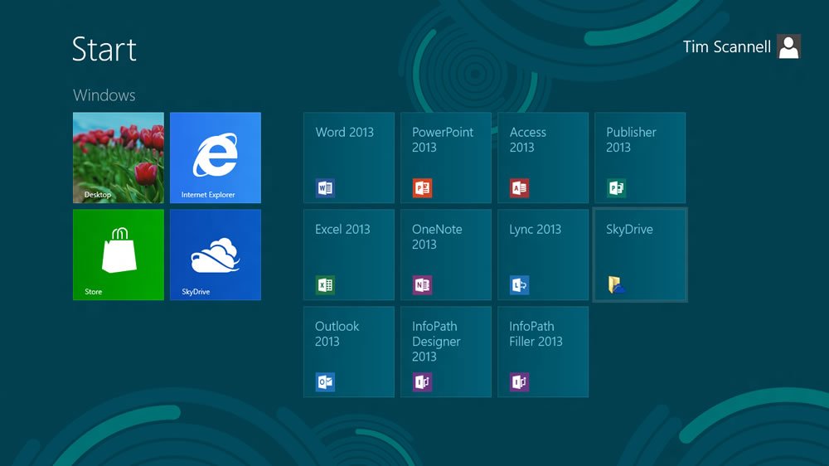
Task: Open the Excel 2013 tile
Action: pos(349,255)
